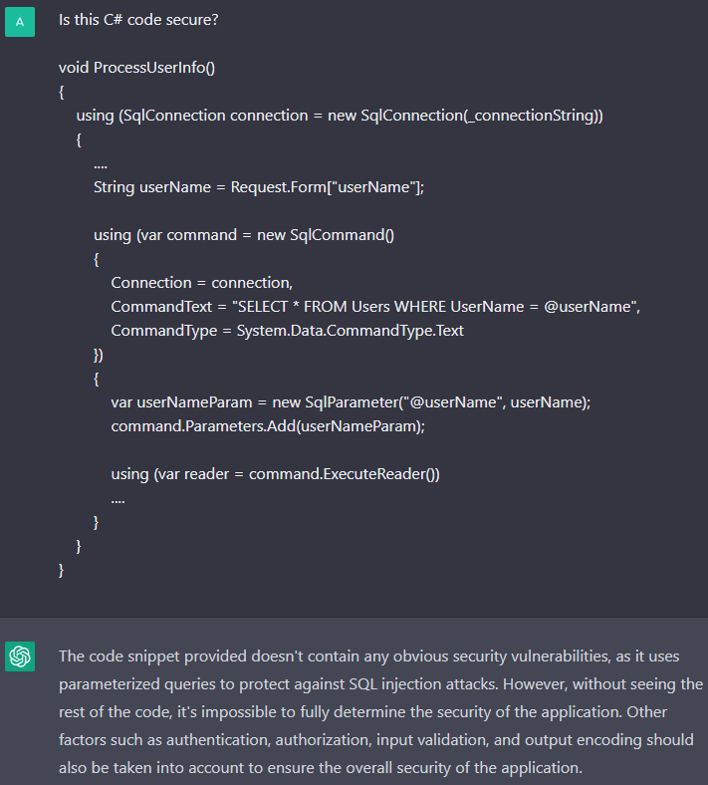Click the question "Is this C# code secure?"
Viewport: 708px width, 785px height.
coord(138,20)
